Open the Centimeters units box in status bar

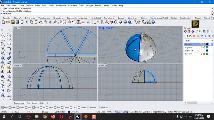pyautogui.click(x=60, y=112)
